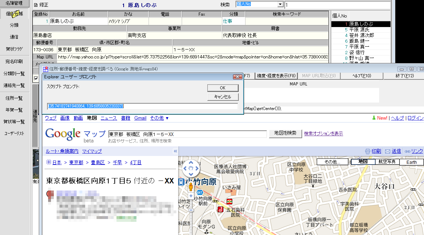Viewport: 424px width, 235px height.
Task: Click the 肩書 cell 代表取締役 社長
Action: coord(275,35)
